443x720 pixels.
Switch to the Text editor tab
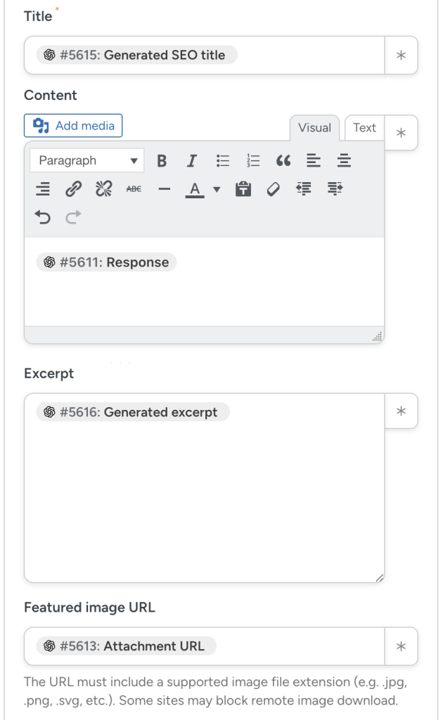[x=364, y=128]
